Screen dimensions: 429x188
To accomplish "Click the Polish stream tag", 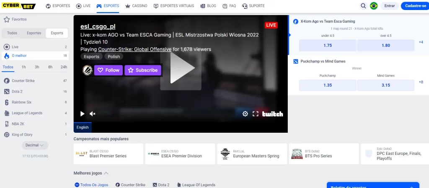I will pyautogui.click(x=114, y=57).
